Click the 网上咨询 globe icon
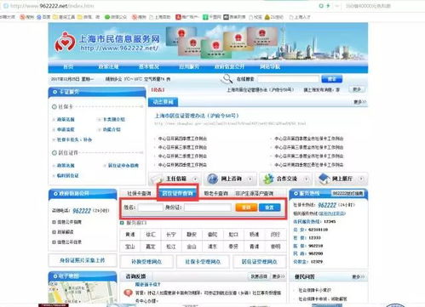 click(213, 179)
